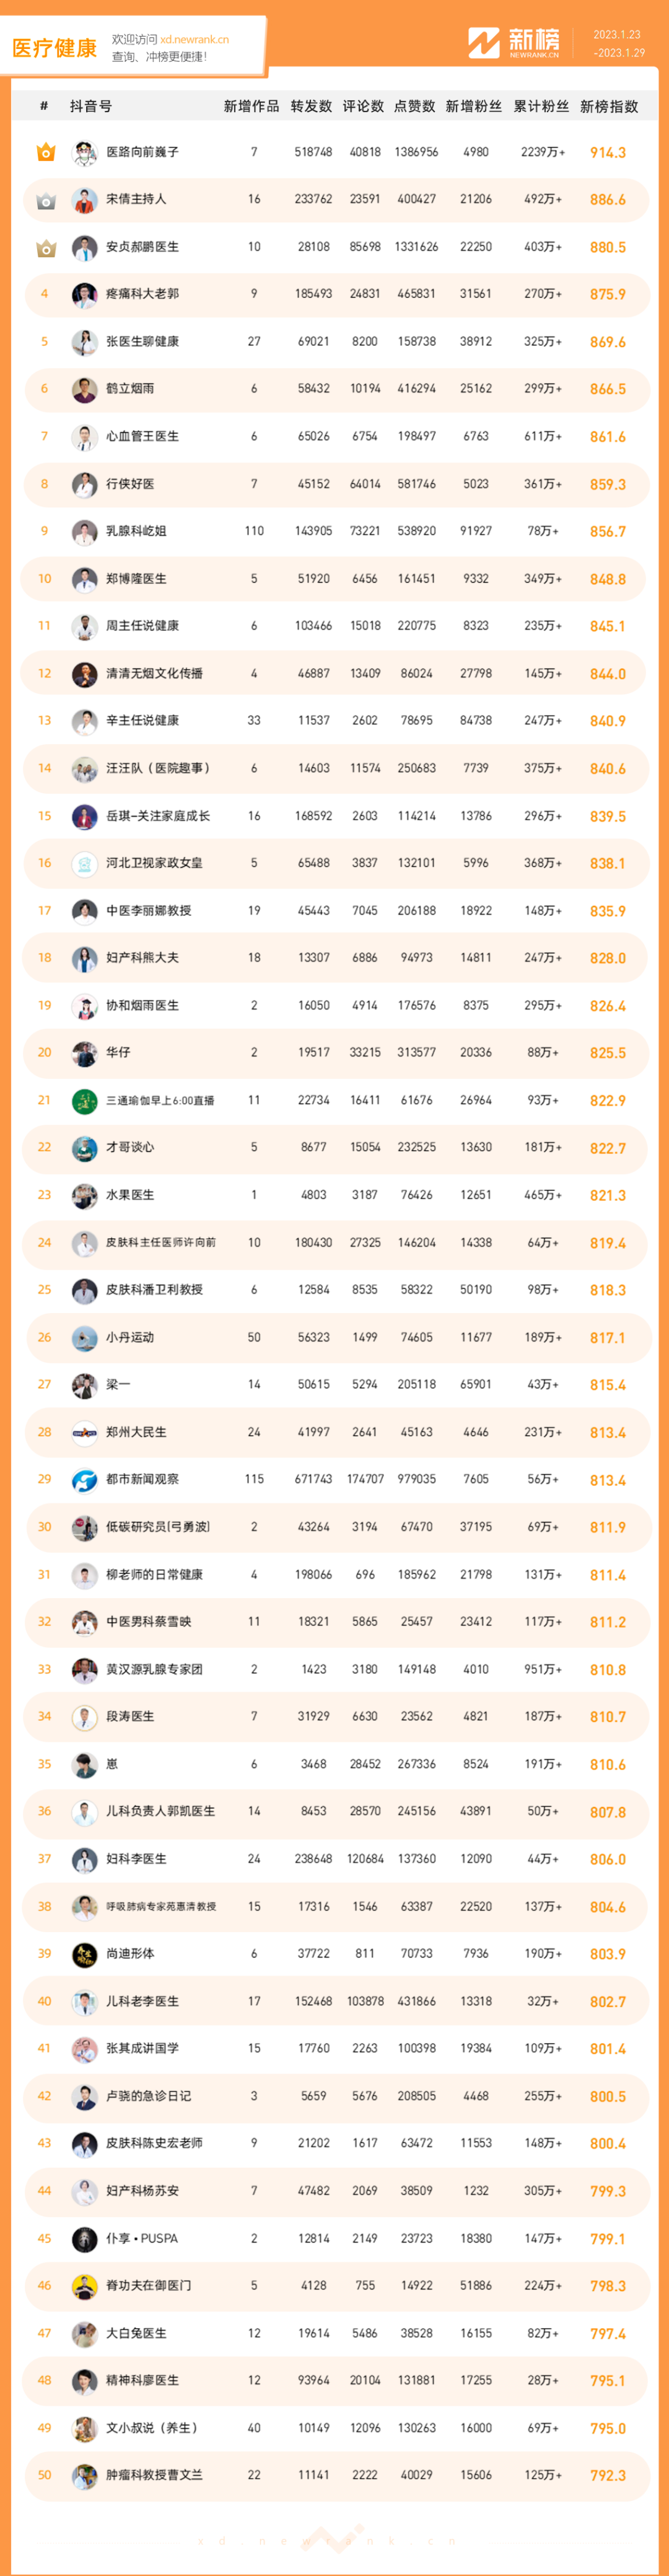Viewport: 669px width, 2576px height.
Task: Click the bronze crown third-place icon
Action: point(45,247)
